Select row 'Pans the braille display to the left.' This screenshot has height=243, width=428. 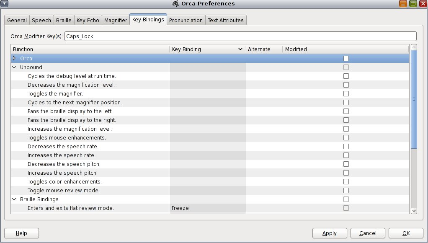coord(210,111)
